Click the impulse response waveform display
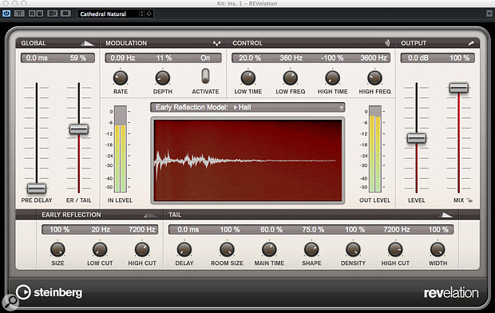This screenshot has height=313, width=495. [x=247, y=160]
